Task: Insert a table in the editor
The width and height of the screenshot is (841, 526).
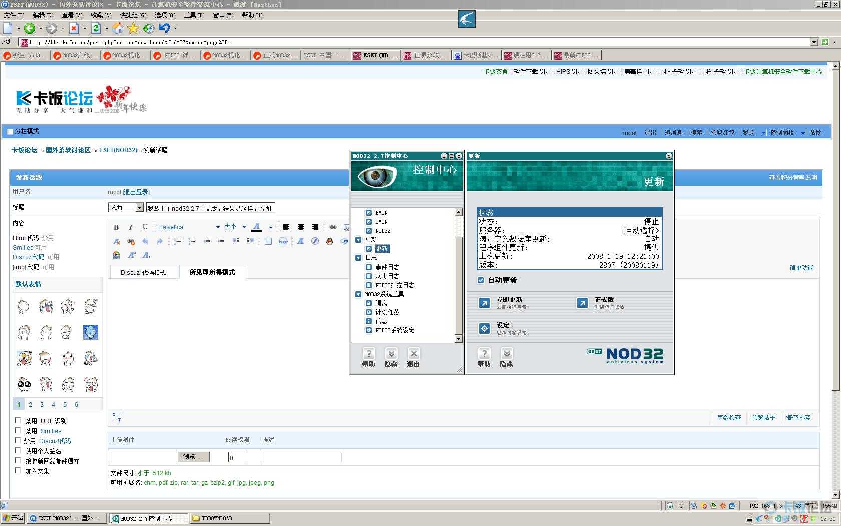Action: (268, 241)
